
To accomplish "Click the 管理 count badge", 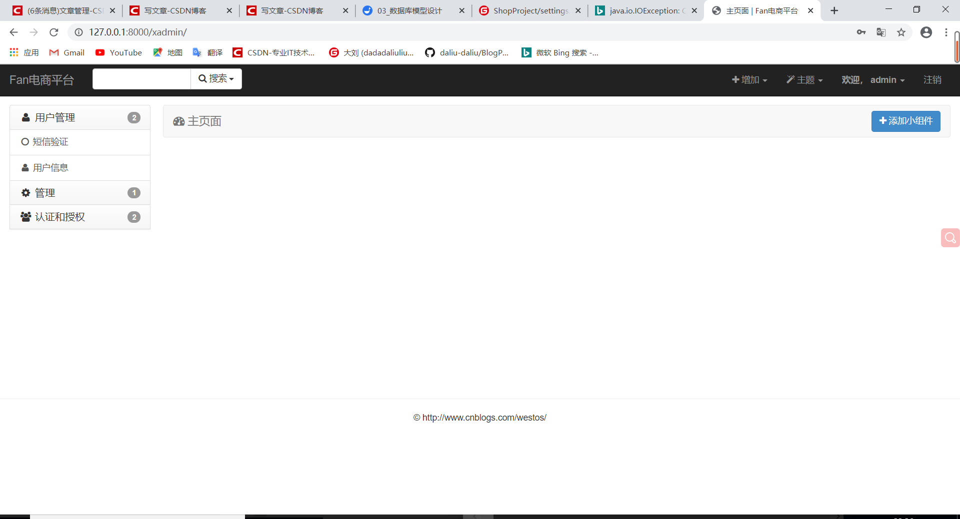I will coord(133,193).
